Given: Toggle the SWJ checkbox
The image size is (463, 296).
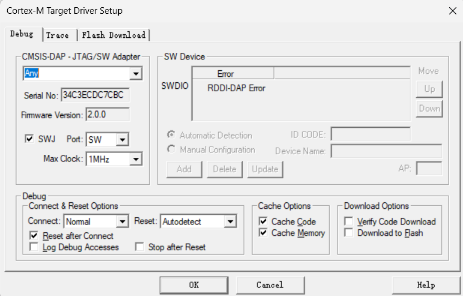Looking at the screenshot, I should click(29, 139).
